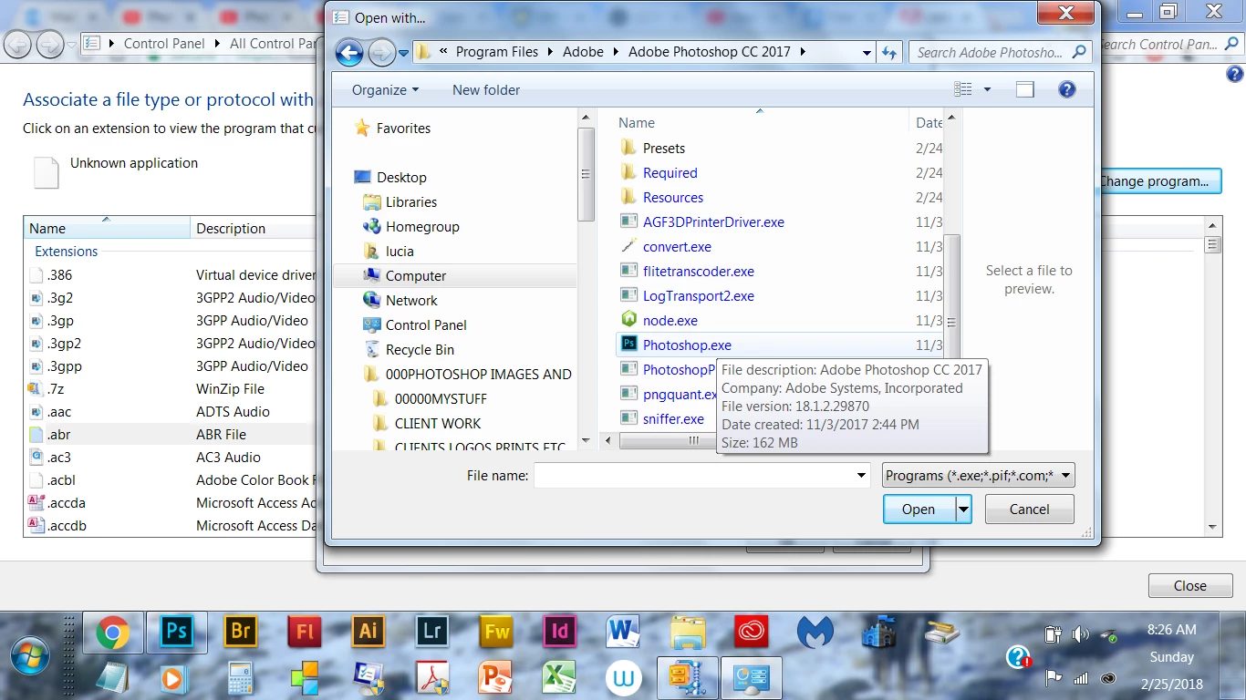Select the CLIENT WORK folder

[x=438, y=424]
